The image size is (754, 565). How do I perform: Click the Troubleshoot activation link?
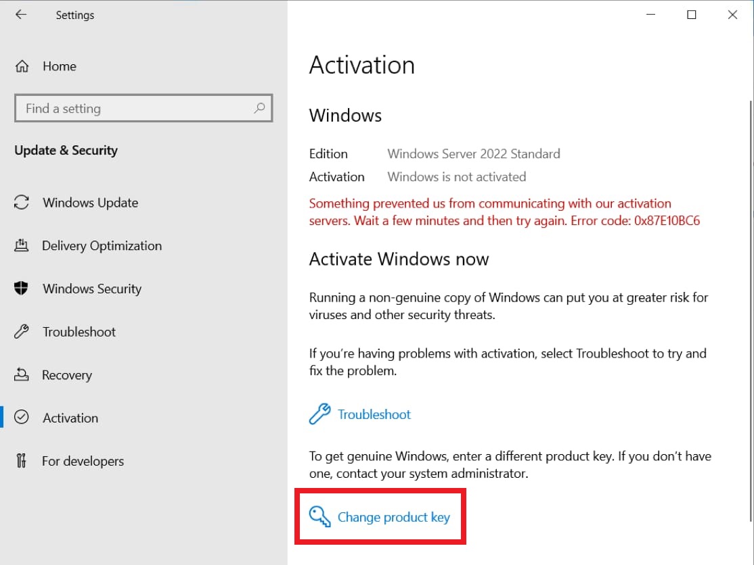click(374, 414)
